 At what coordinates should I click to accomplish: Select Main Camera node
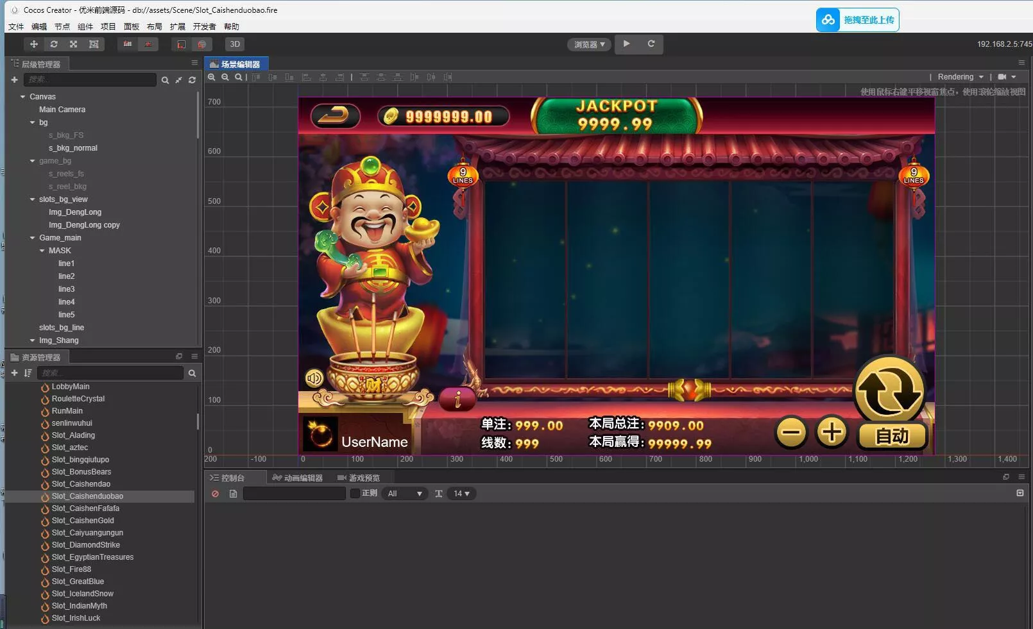[x=62, y=110]
